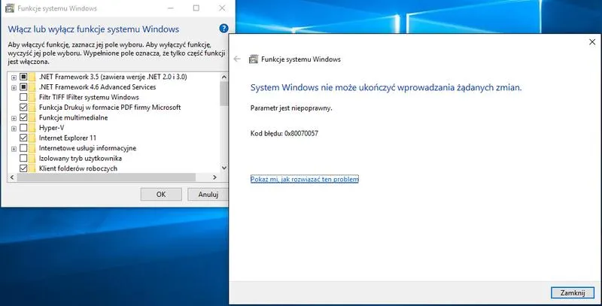
Task: Click the vertical scrollbar thumb of feature list
Action: tap(223, 93)
